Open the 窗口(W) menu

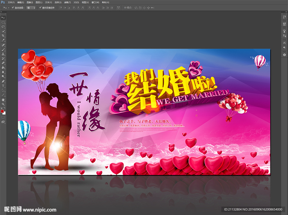coord(95,2)
